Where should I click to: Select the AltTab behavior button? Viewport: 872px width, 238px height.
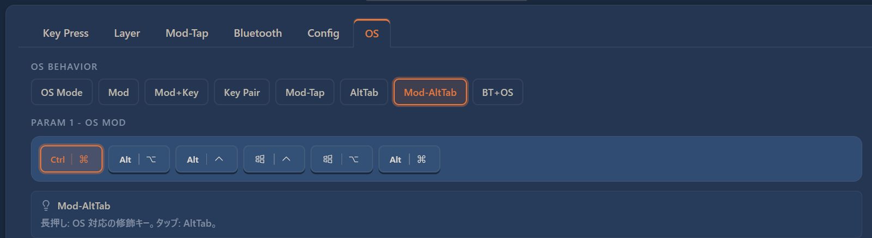point(364,92)
